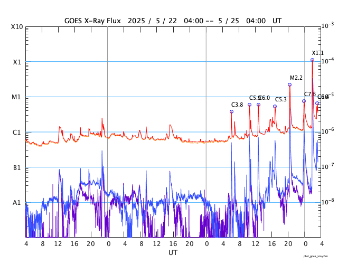Click the GOES X-Ray Flux chart title

tap(173, 21)
